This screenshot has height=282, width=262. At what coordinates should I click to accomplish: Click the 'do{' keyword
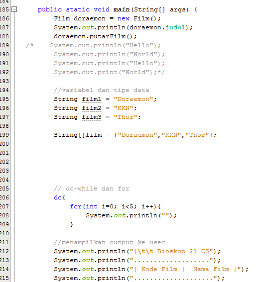pyautogui.click(x=59, y=197)
